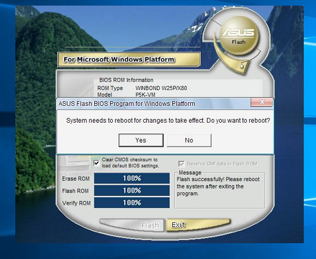Uncheck Clear CMOS checksum checkbox
This screenshot has height=259, width=316.
(x=96, y=163)
